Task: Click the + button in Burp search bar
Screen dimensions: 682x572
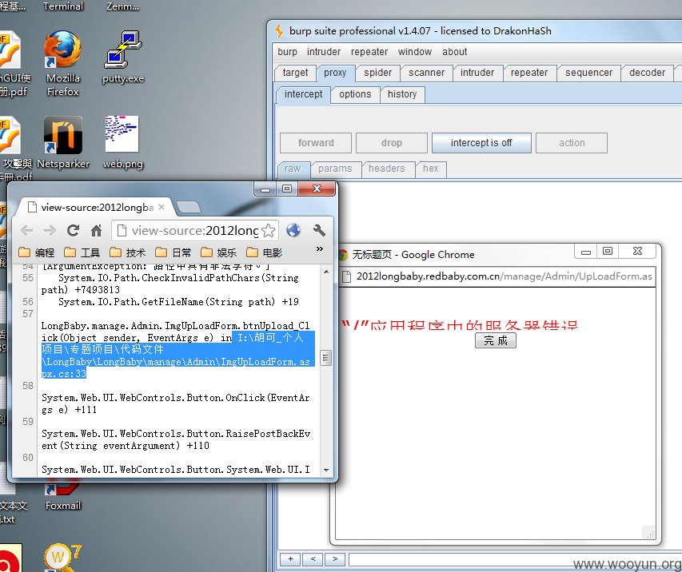Action: [x=290, y=559]
